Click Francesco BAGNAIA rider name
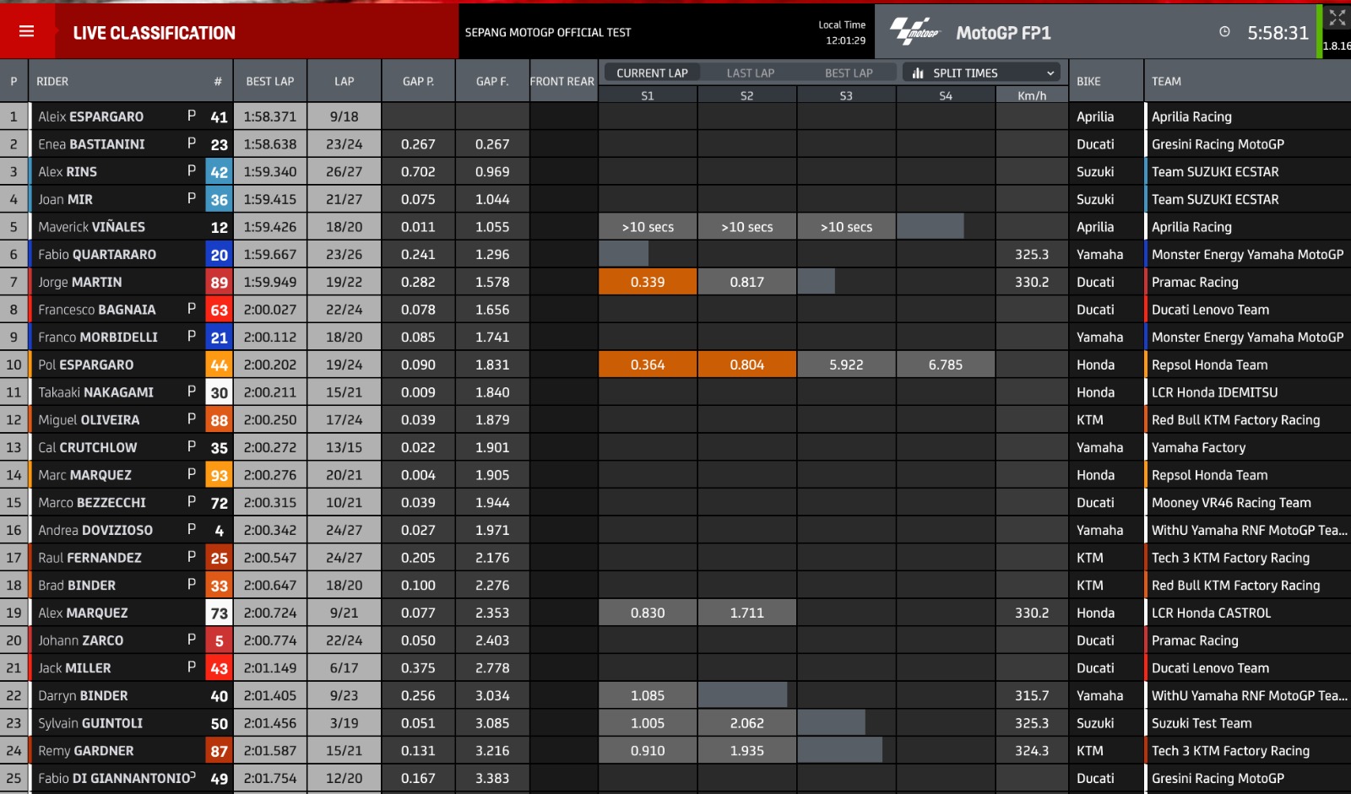Viewport: 1351px width, 794px height. coord(97,310)
